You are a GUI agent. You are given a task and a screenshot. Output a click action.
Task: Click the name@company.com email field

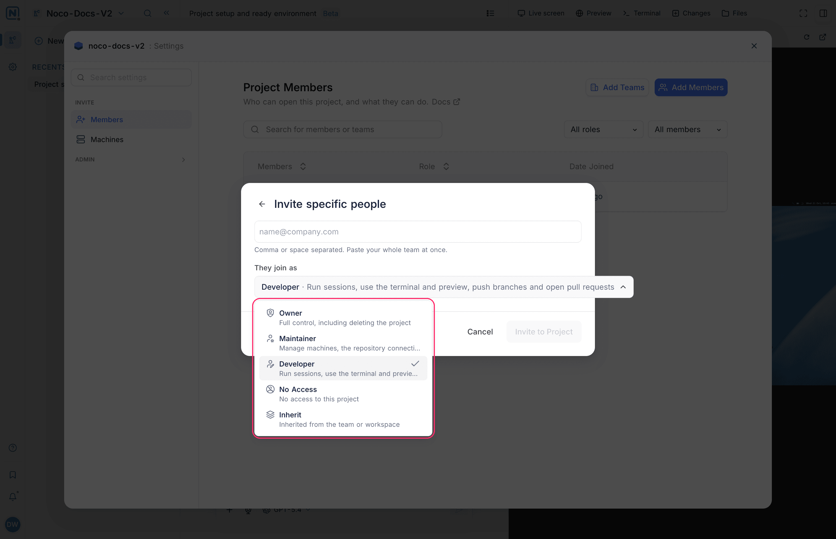(x=418, y=232)
